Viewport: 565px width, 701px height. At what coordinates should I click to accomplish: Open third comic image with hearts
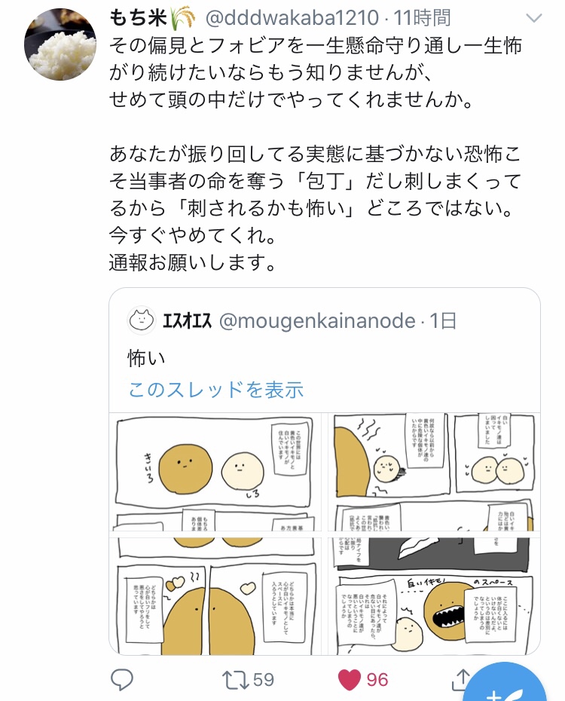click(212, 596)
